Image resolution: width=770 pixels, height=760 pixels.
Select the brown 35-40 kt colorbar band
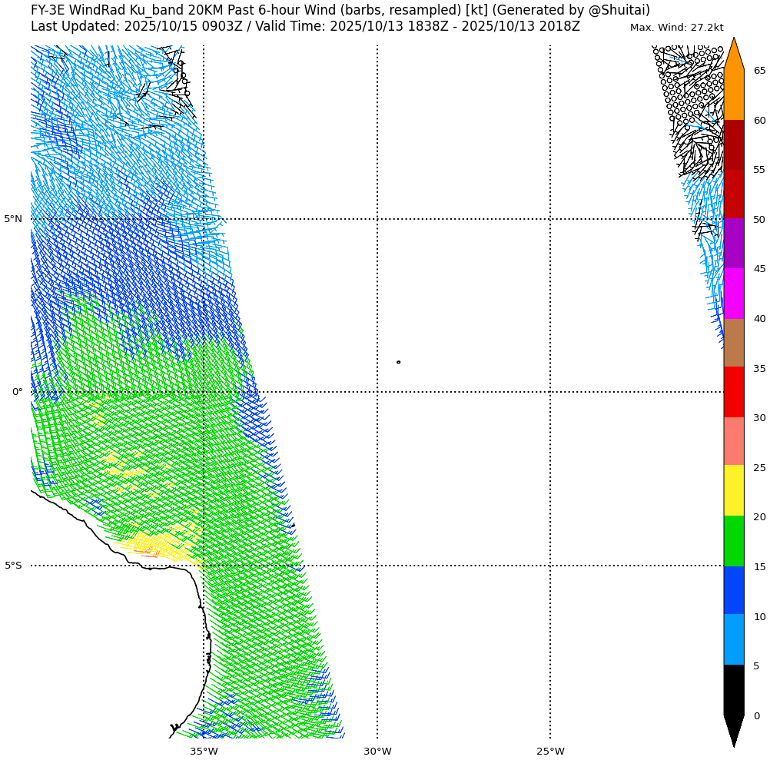(733, 343)
